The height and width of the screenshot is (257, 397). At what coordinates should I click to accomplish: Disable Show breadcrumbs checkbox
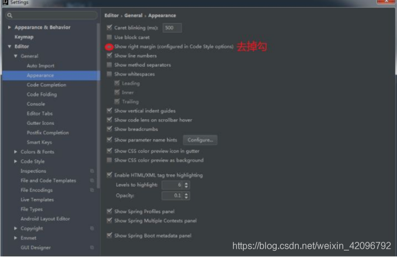(109, 129)
